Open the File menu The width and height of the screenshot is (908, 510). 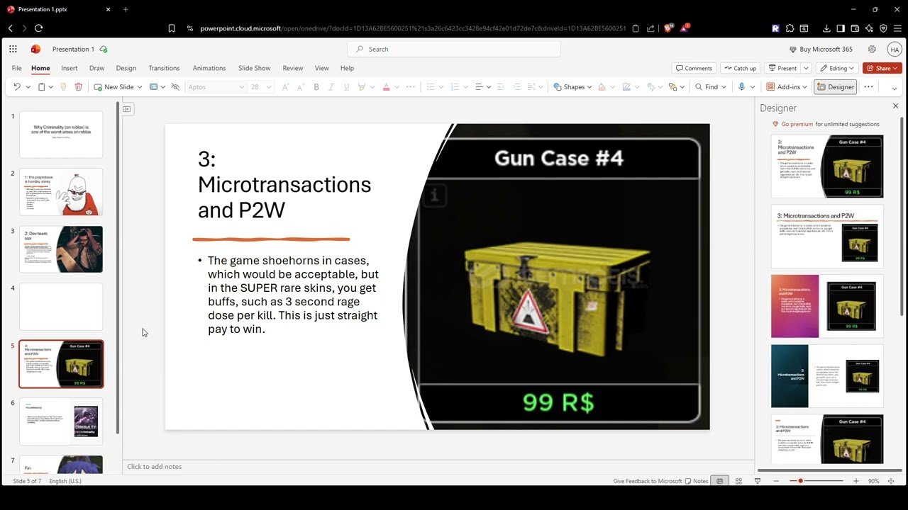(x=16, y=68)
